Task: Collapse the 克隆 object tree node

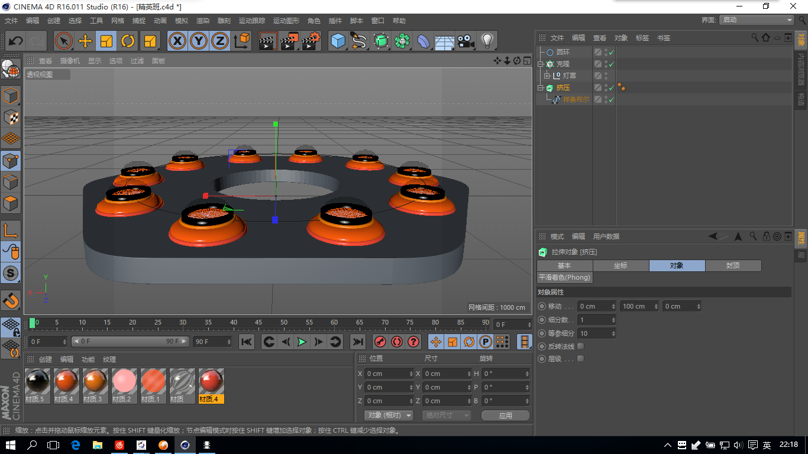Action: pos(540,64)
